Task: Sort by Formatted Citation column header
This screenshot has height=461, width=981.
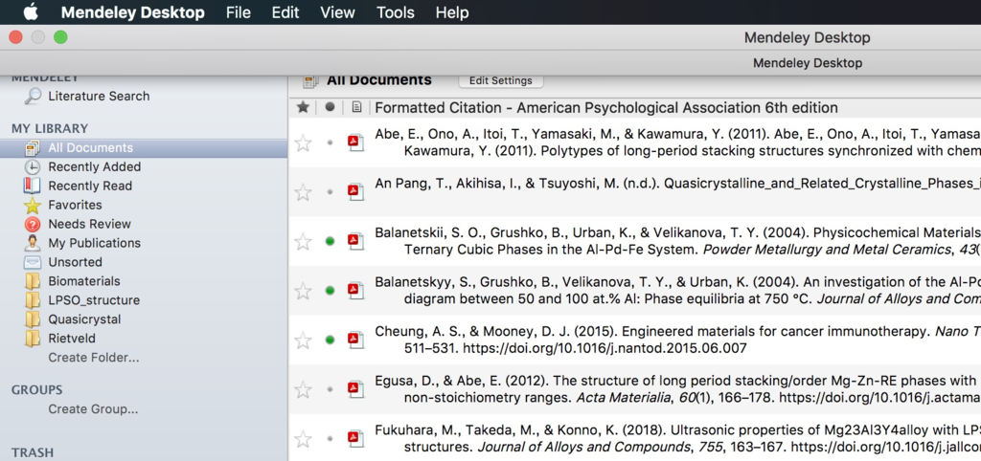Action: coord(606,107)
